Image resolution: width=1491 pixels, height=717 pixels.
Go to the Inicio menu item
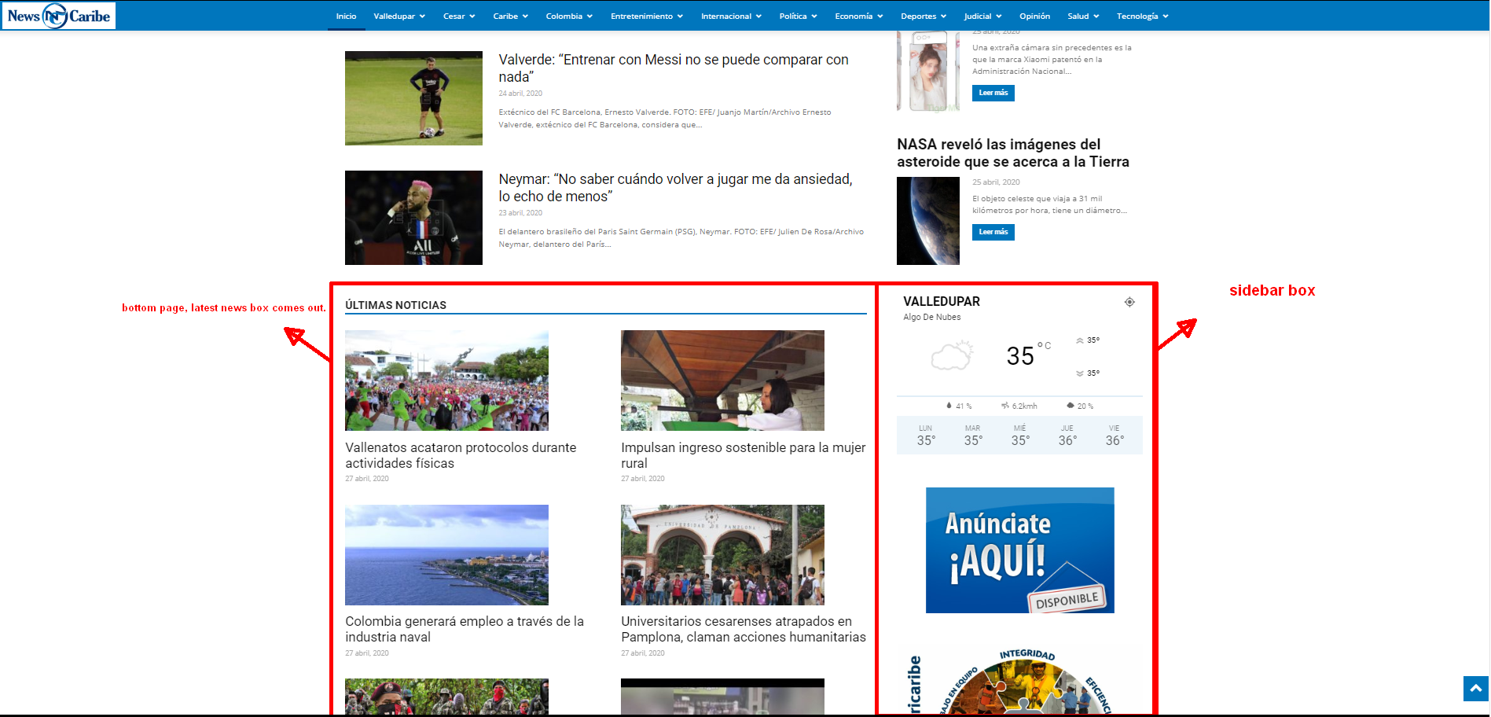(x=346, y=16)
